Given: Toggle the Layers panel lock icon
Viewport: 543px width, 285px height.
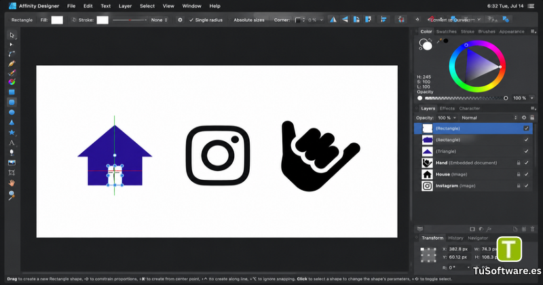Looking at the screenshot, I should [x=532, y=118].
